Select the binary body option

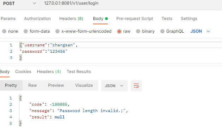point(138,31)
